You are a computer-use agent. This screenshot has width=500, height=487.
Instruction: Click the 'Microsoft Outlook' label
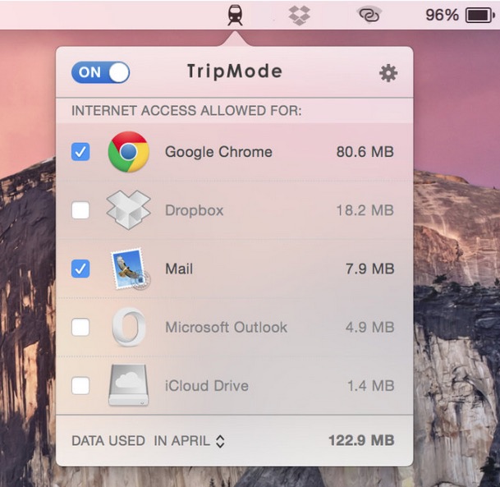pyautogui.click(x=227, y=327)
